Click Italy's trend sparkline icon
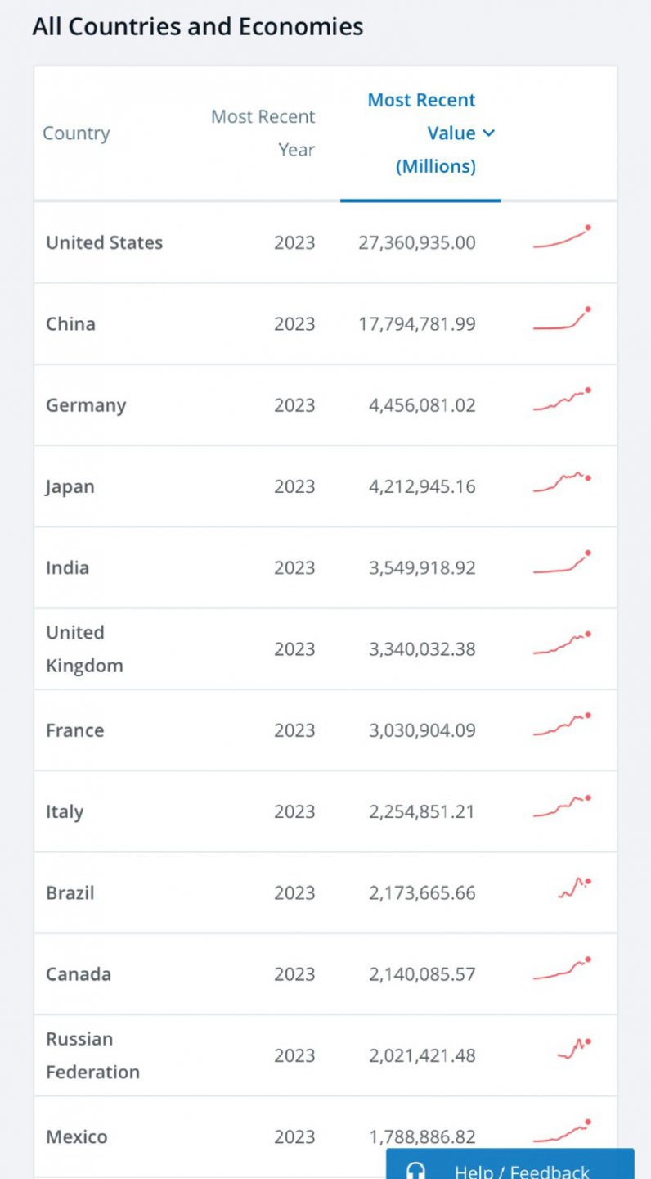This screenshot has height=1179, width=651. pyautogui.click(x=562, y=807)
